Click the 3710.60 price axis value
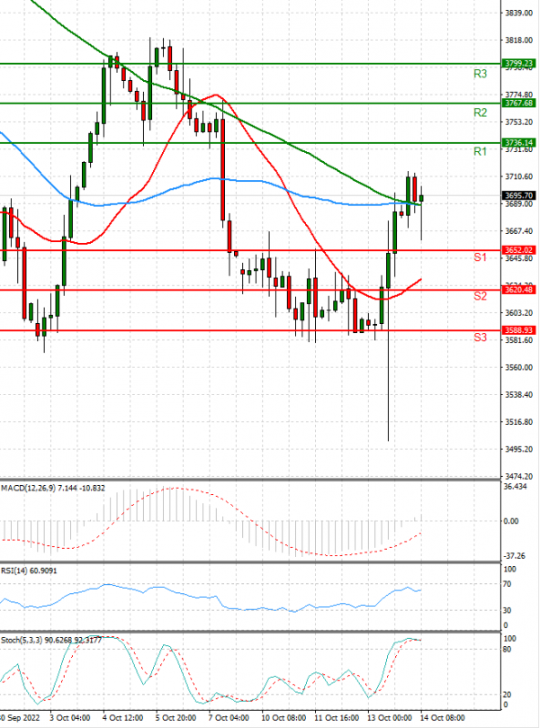Viewport: 540px width, 728px height. click(x=518, y=176)
